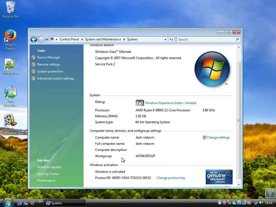Expand Quick Launch chevron overflow
Viewport: 276px width, 207px height.
(x=40, y=202)
